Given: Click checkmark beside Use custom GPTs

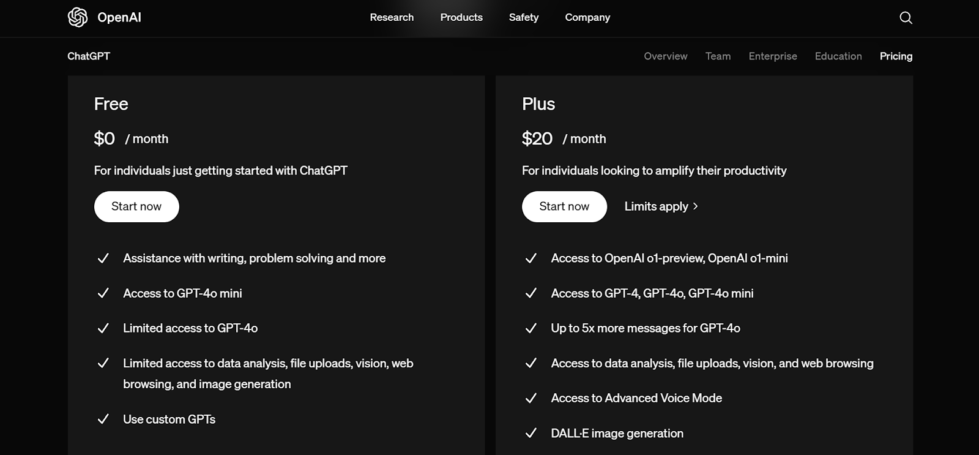Looking at the screenshot, I should (x=103, y=419).
